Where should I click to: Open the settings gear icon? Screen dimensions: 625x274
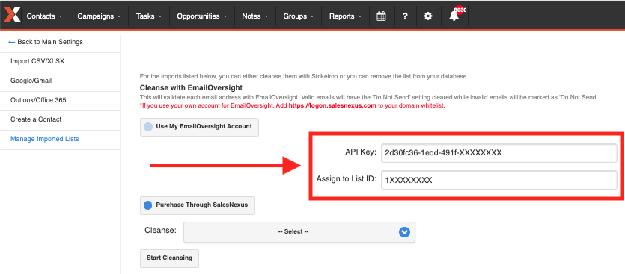[427, 16]
